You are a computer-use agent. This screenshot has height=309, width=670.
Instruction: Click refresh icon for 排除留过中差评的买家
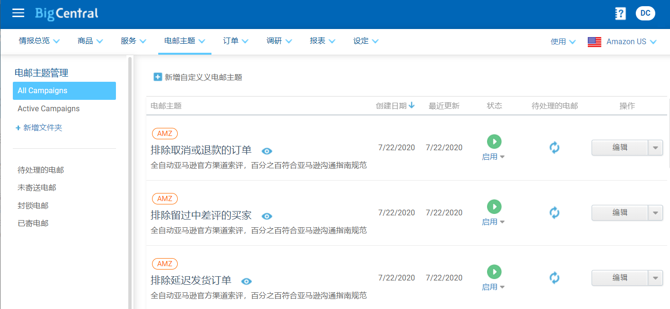click(554, 212)
